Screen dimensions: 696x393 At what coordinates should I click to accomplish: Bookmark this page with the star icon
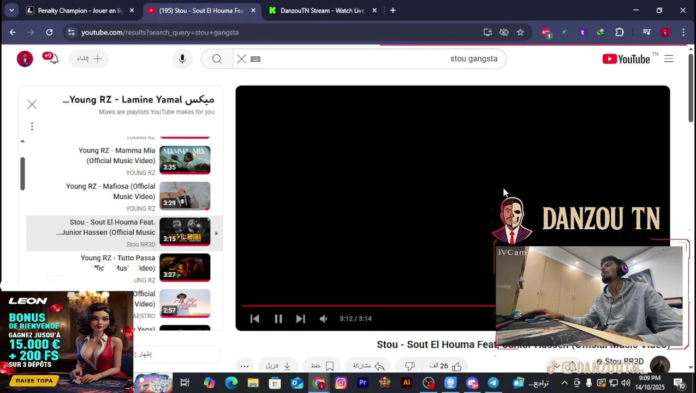pos(520,32)
